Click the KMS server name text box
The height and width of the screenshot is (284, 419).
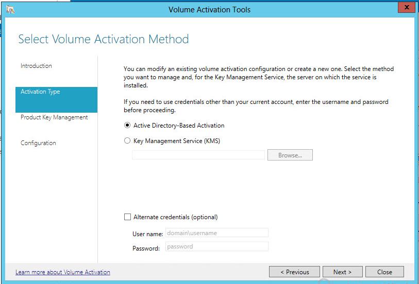198,155
